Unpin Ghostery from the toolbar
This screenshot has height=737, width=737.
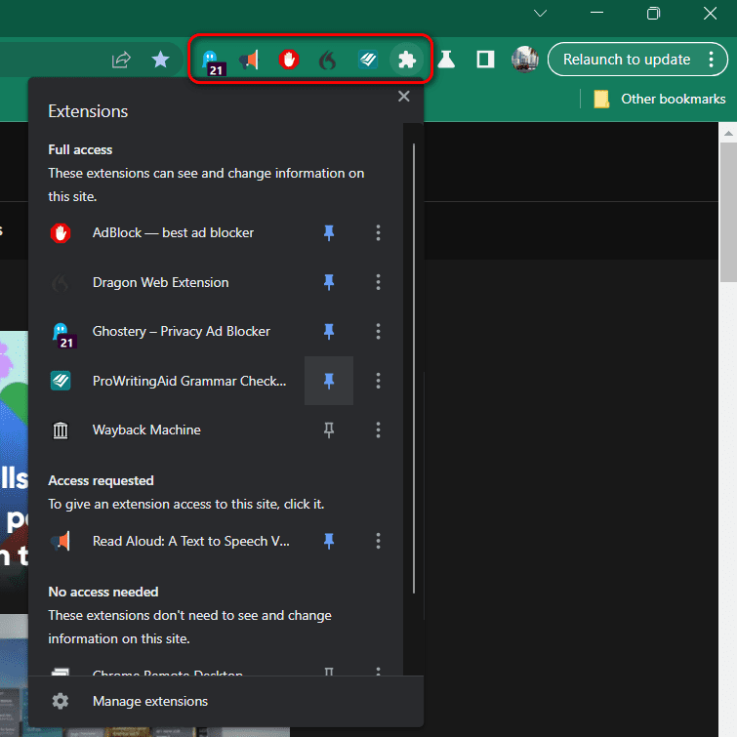[x=329, y=331]
